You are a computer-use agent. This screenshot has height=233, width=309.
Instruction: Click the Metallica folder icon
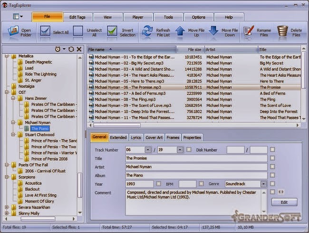14,57
